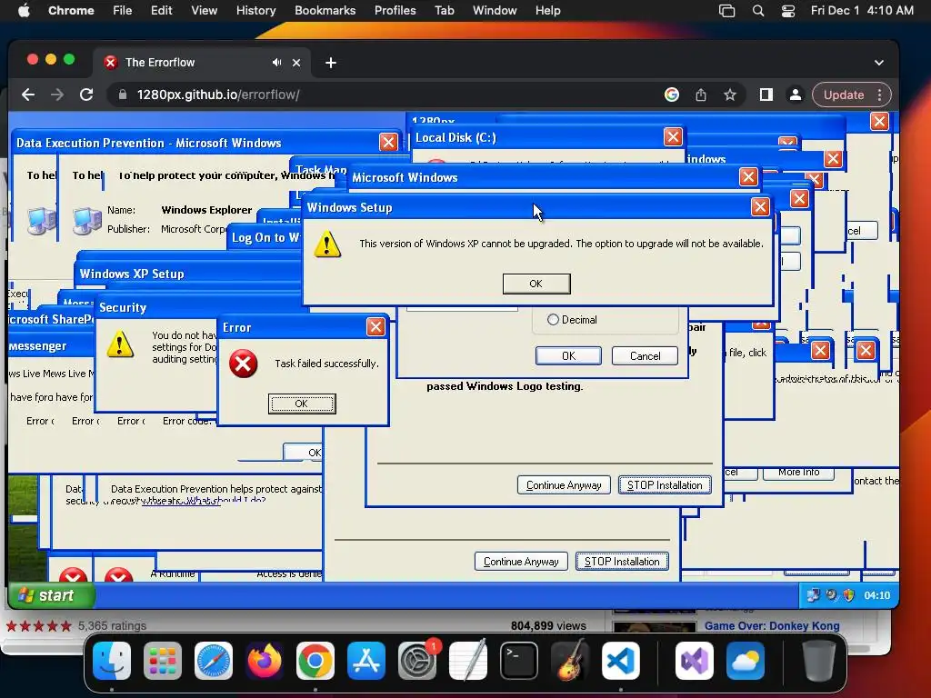The image size is (931, 698).
Task: Click the red error icon in Error dialog
Action: coord(244,364)
